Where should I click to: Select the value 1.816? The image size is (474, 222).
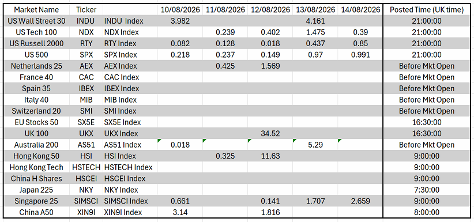click(x=270, y=212)
